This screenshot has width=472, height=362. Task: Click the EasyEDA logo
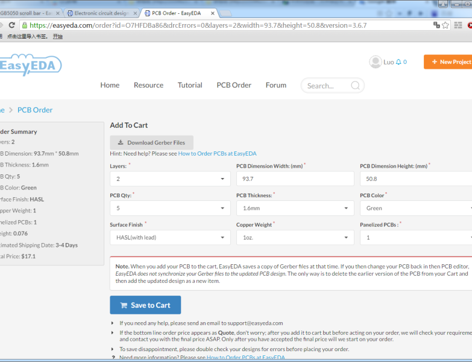coord(30,65)
